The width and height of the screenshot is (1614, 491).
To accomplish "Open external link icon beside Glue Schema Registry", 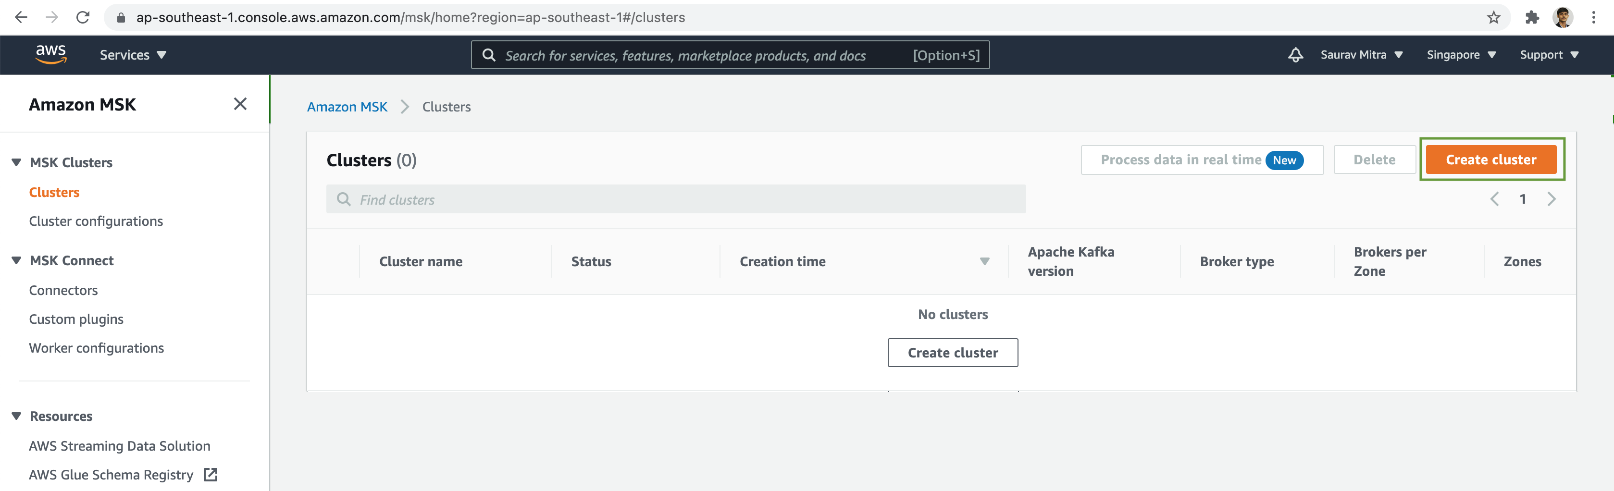I will coord(211,475).
